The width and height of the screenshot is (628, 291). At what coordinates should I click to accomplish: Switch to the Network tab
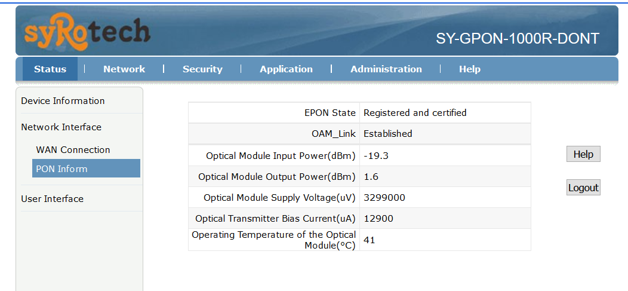124,69
